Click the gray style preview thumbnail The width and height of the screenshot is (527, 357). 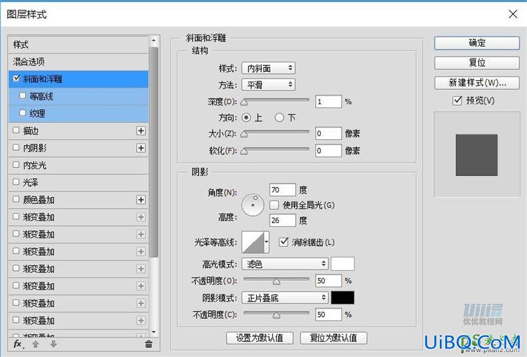[477, 155]
